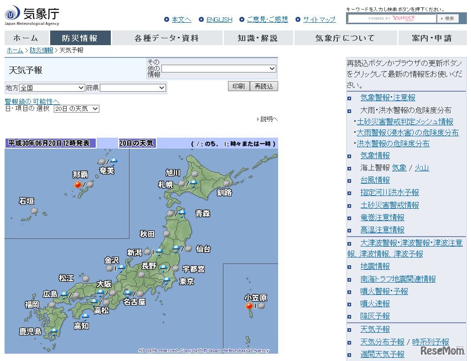Image resolution: width=471 pixels, height=361 pixels.
Task: Open the ENGLISH page link
Action: coord(219,20)
